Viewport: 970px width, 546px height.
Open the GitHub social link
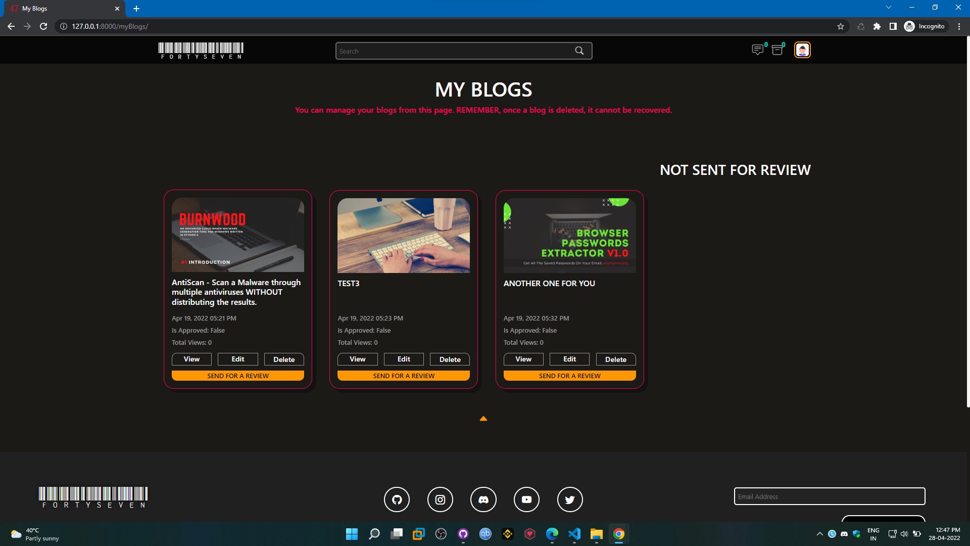pyautogui.click(x=397, y=499)
